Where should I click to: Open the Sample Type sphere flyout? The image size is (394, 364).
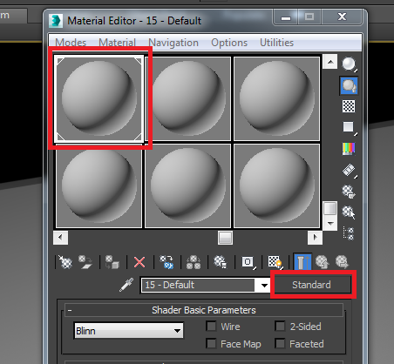[349, 64]
